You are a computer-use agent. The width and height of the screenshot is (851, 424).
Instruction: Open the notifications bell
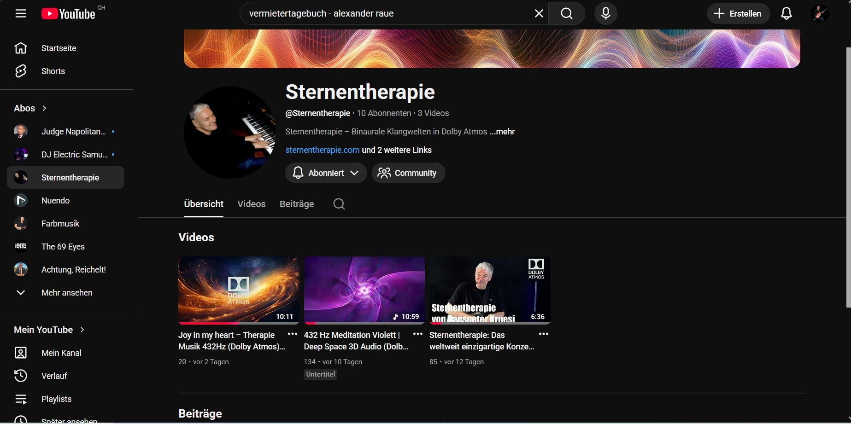pos(786,13)
